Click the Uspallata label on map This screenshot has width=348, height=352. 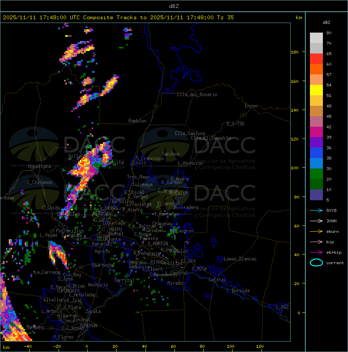click(x=39, y=166)
